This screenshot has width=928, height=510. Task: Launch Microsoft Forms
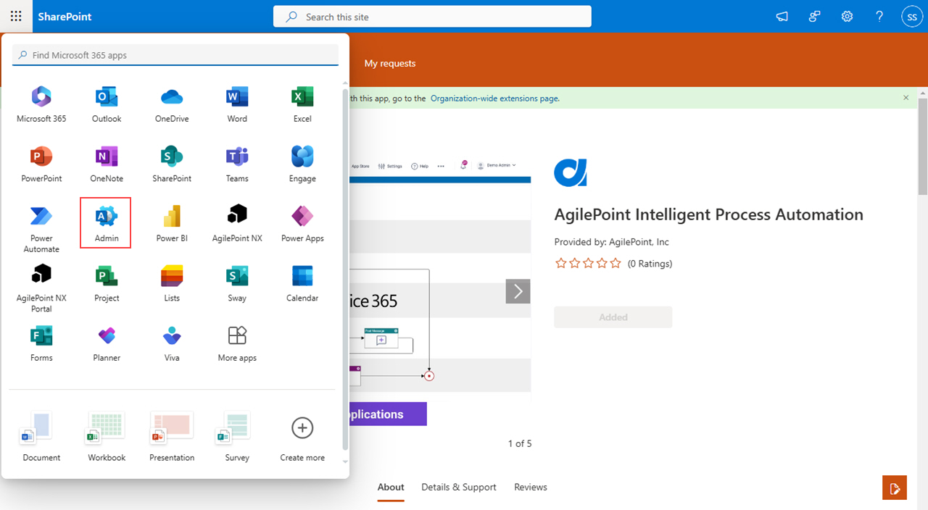pos(41,343)
